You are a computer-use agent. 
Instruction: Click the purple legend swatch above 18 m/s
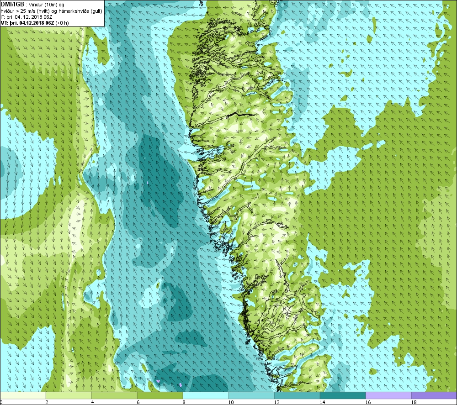click(x=434, y=395)
